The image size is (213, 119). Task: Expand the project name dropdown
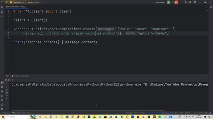pos(18,2)
